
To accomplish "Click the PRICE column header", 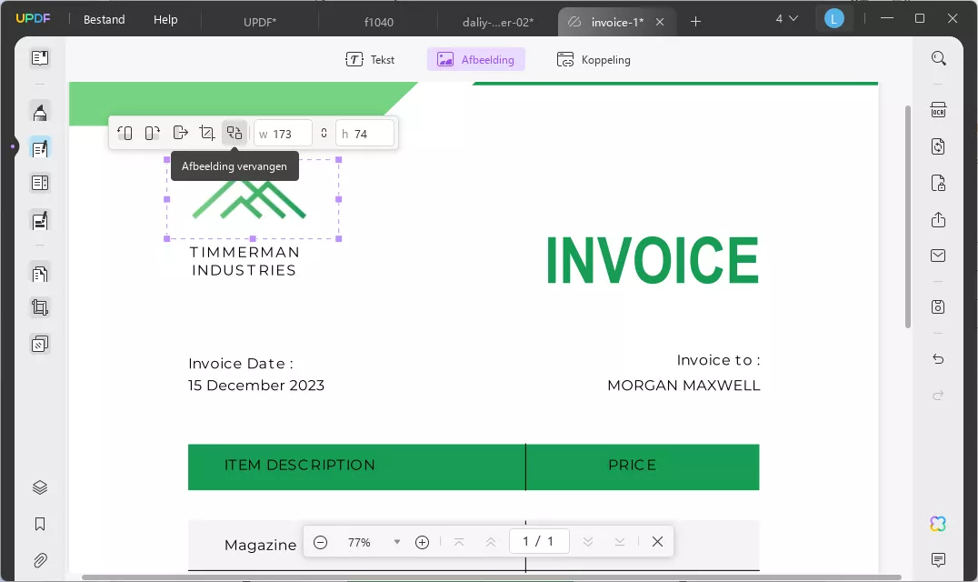I will 632,465.
